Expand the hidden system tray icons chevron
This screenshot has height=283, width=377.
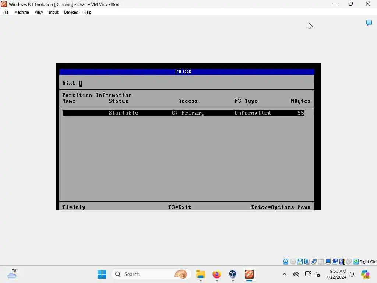(x=285, y=274)
